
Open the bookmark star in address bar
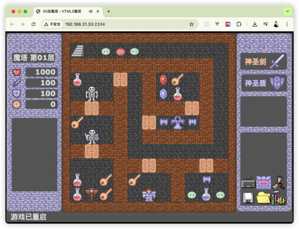[x=192, y=24]
